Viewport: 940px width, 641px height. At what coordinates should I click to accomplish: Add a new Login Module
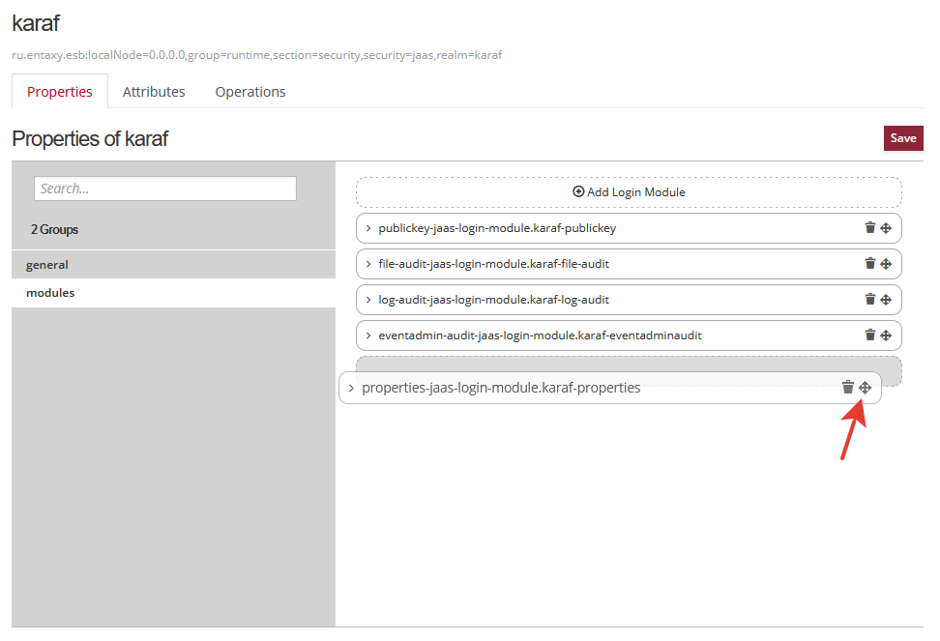tap(629, 192)
